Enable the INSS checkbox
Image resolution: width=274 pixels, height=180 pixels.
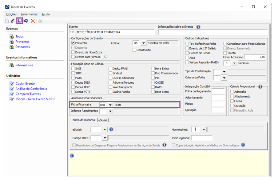click(x=73, y=68)
